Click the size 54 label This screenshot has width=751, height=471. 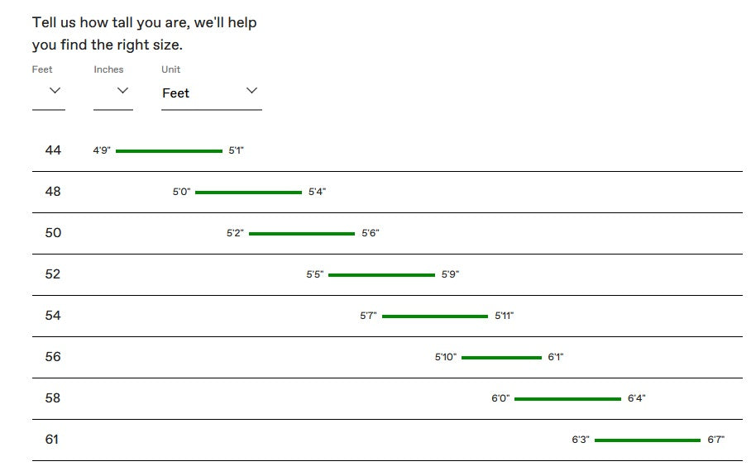point(53,316)
